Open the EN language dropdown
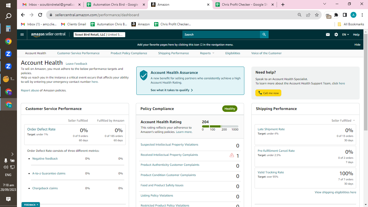 pos(346,34)
